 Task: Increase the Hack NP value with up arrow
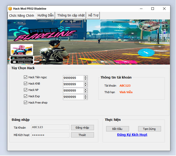tap(86, 90)
